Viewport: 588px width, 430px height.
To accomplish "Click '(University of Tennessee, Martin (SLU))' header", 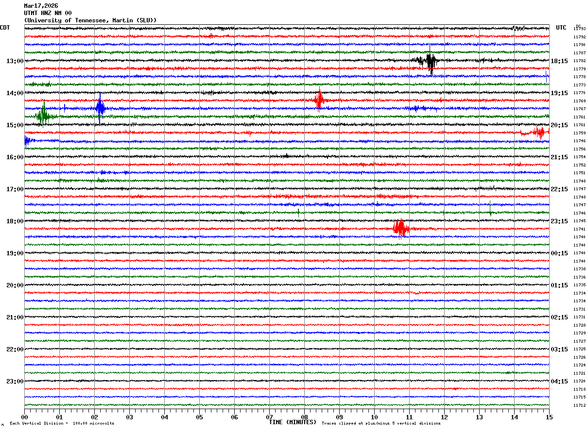I will pos(90,20).
